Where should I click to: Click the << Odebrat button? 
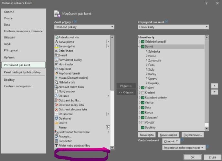126,93
